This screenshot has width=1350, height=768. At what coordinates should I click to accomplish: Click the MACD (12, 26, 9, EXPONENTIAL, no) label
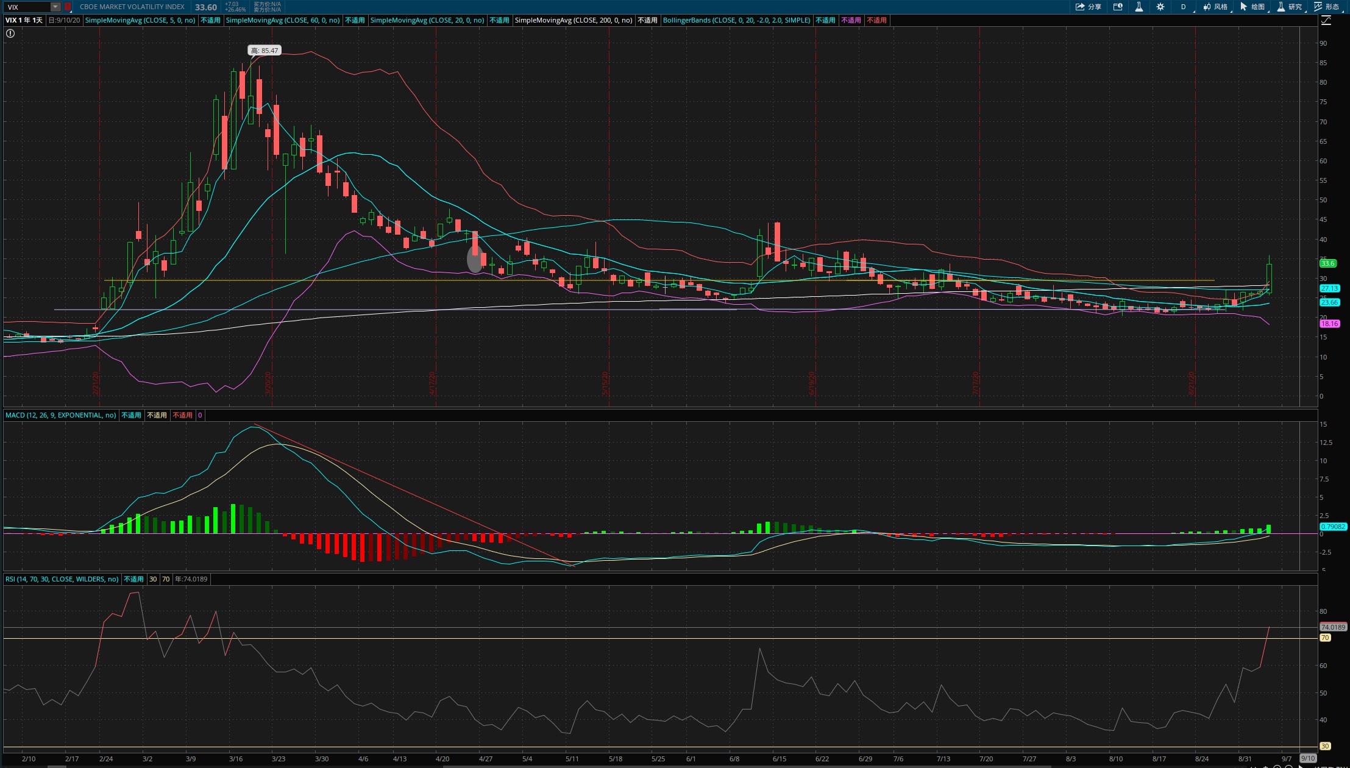point(61,415)
